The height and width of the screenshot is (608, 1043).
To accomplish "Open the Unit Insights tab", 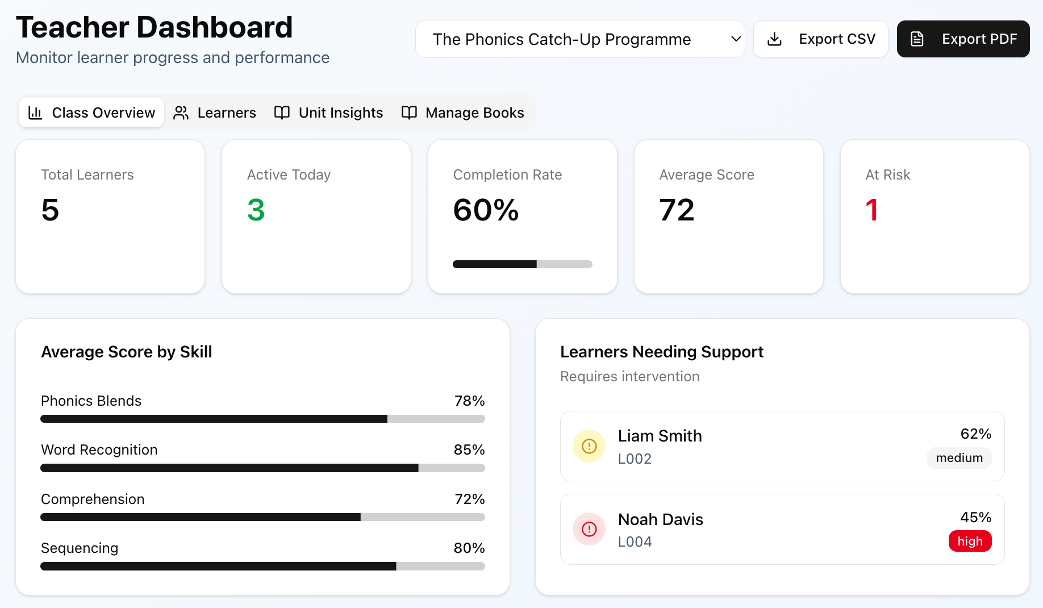I will pyautogui.click(x=329, y=113).
